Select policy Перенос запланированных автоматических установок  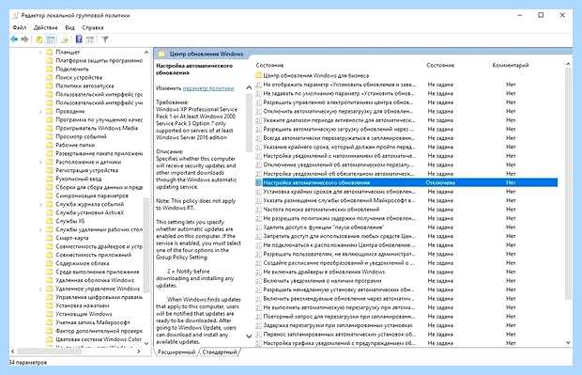[x=340, y=335]
